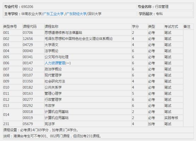Click the 管理心理学 course name
Screen dimensions: 196x141
(x=53, y=93)
